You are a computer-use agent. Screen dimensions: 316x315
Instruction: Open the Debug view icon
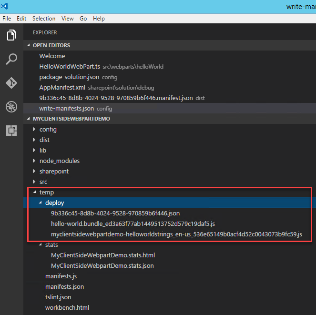[11, 107]
